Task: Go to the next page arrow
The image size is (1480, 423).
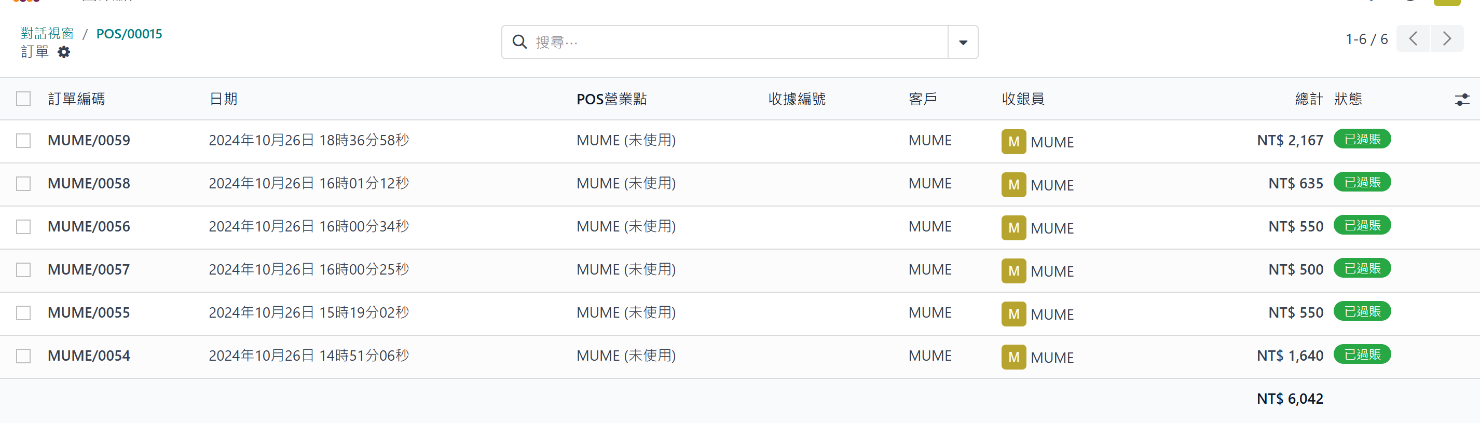Action: 1447,38
